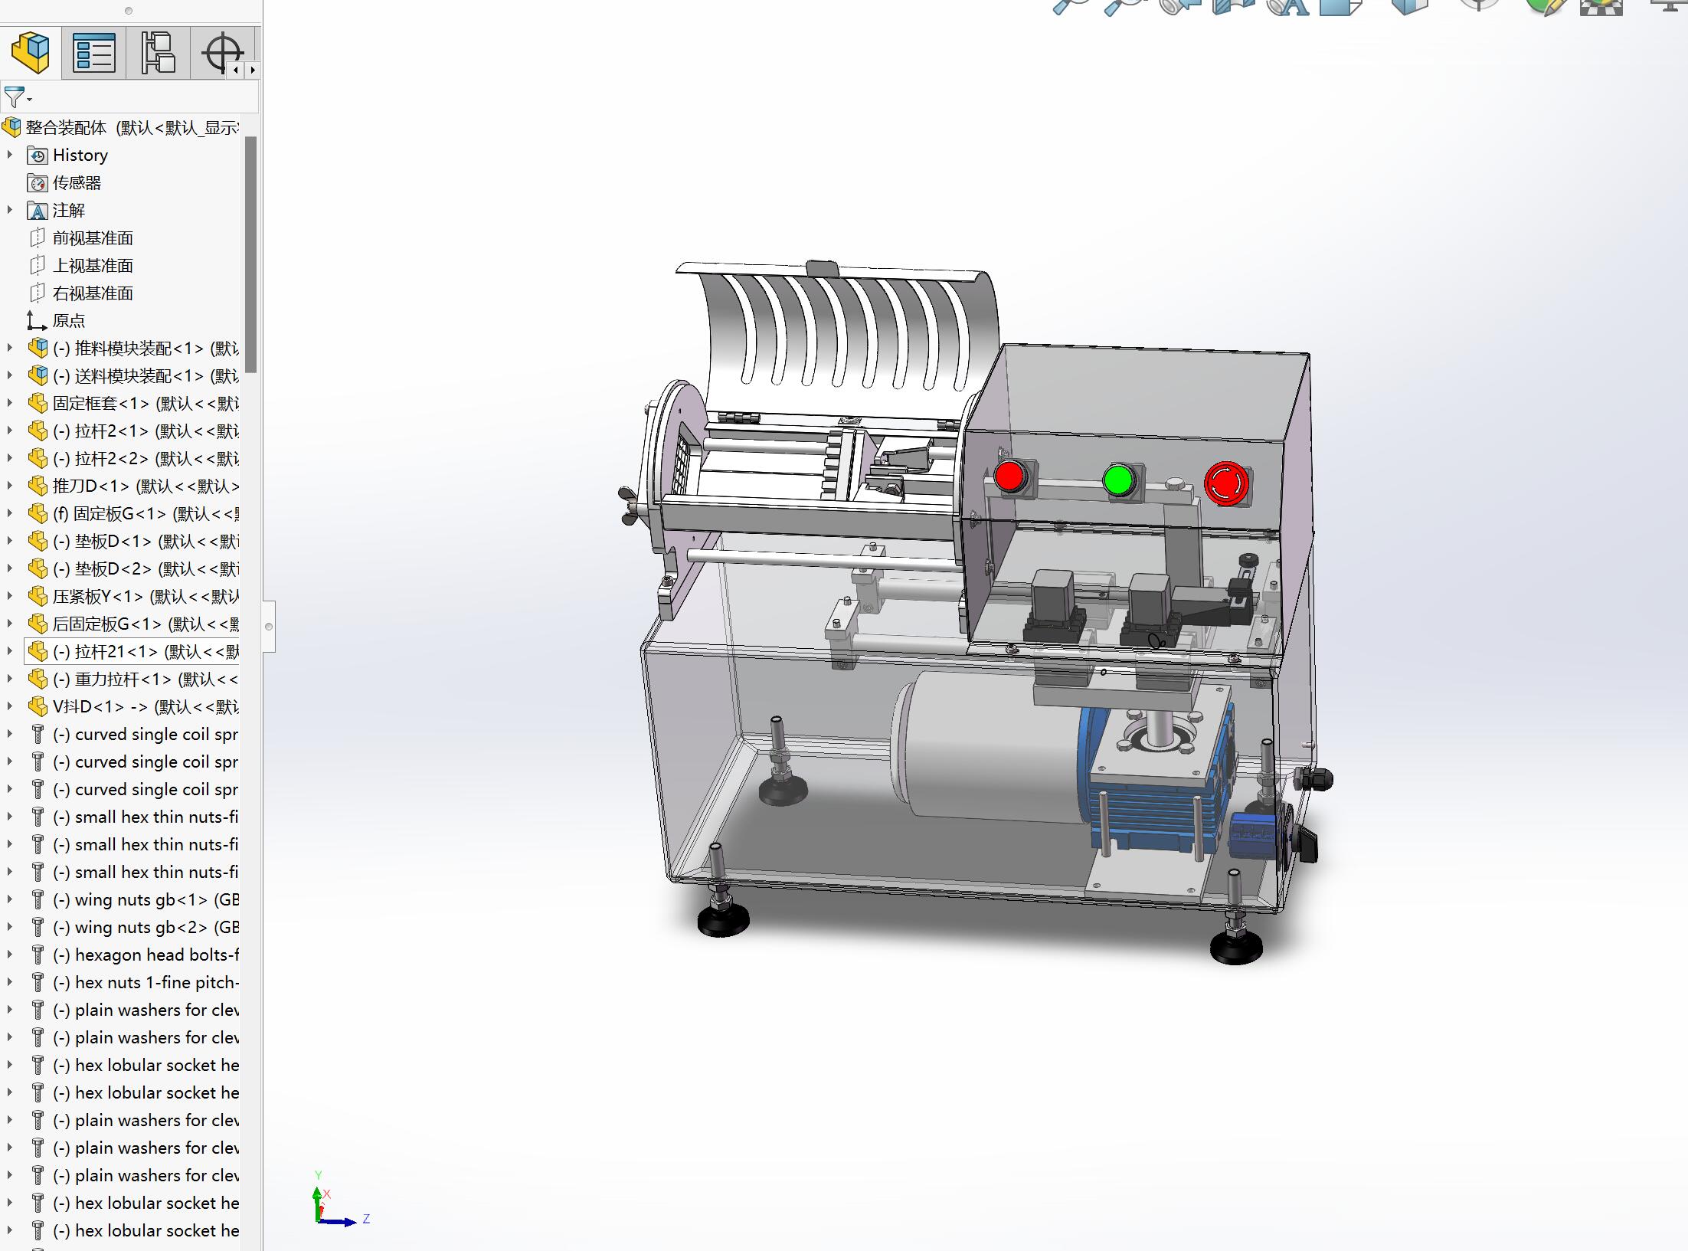Select 拉杆21<1> part in tree
The image size is (1688, 1251).
pyautogui.click(x=115, y=652)
